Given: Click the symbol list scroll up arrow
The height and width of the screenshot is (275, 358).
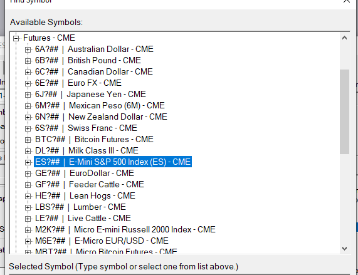Looking at the screenshot, I should click(x=345, y=38).
